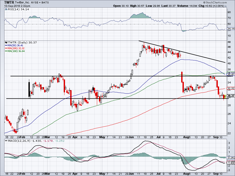This screenshot has height=176, width=235.
Task: Click the -1.430 tag on MACD axis
Action: click(x=231, y=163)
